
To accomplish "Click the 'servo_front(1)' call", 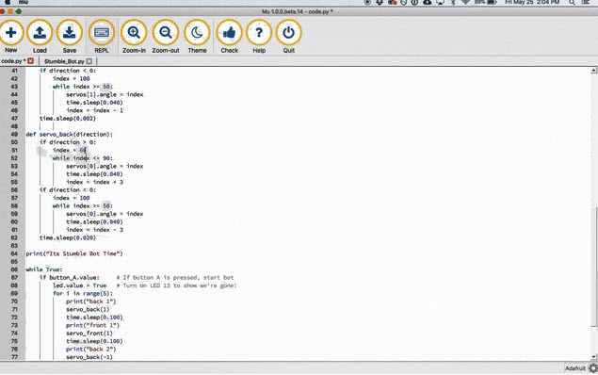I will click(89, 334).
